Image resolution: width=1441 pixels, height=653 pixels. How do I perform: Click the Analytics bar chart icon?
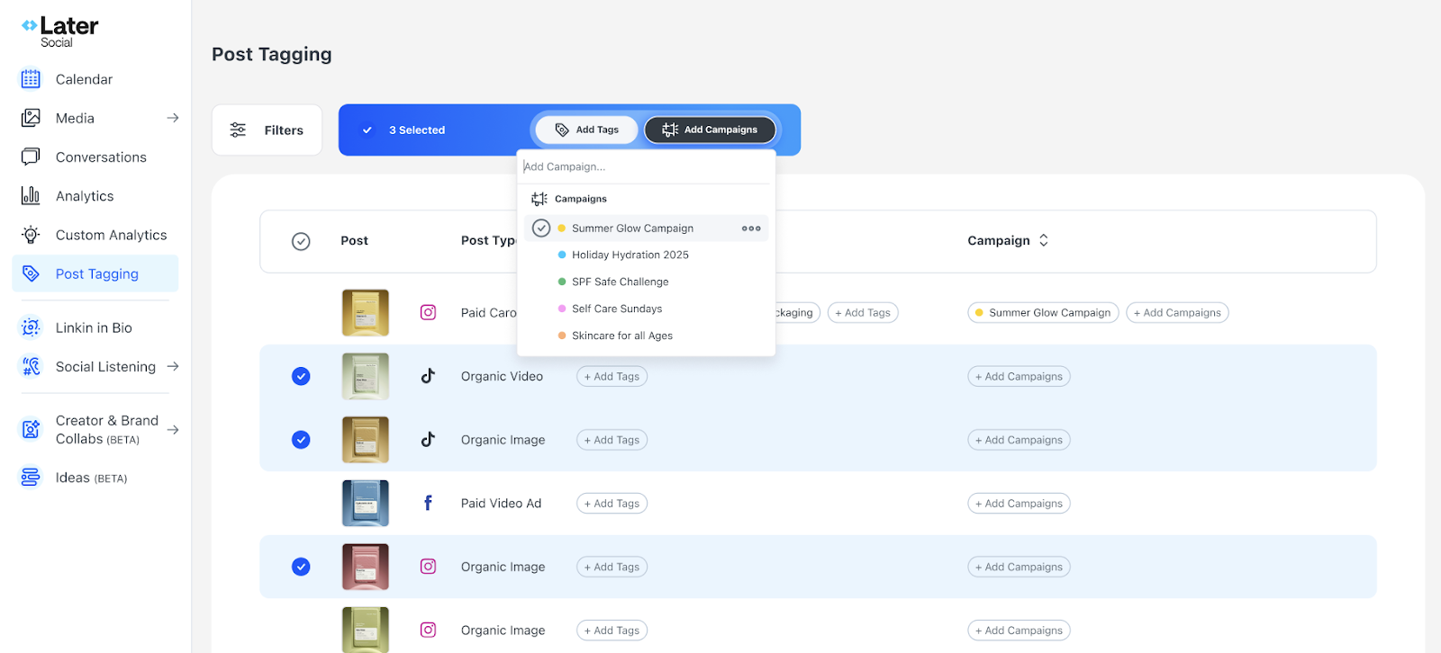click(31, 195)
